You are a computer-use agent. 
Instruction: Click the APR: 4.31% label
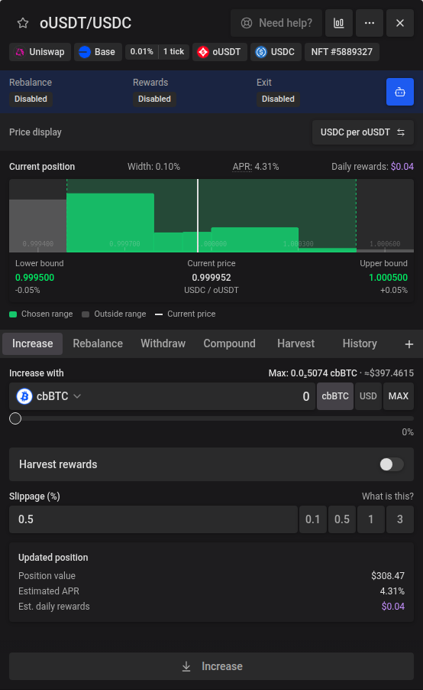point(256,167)
